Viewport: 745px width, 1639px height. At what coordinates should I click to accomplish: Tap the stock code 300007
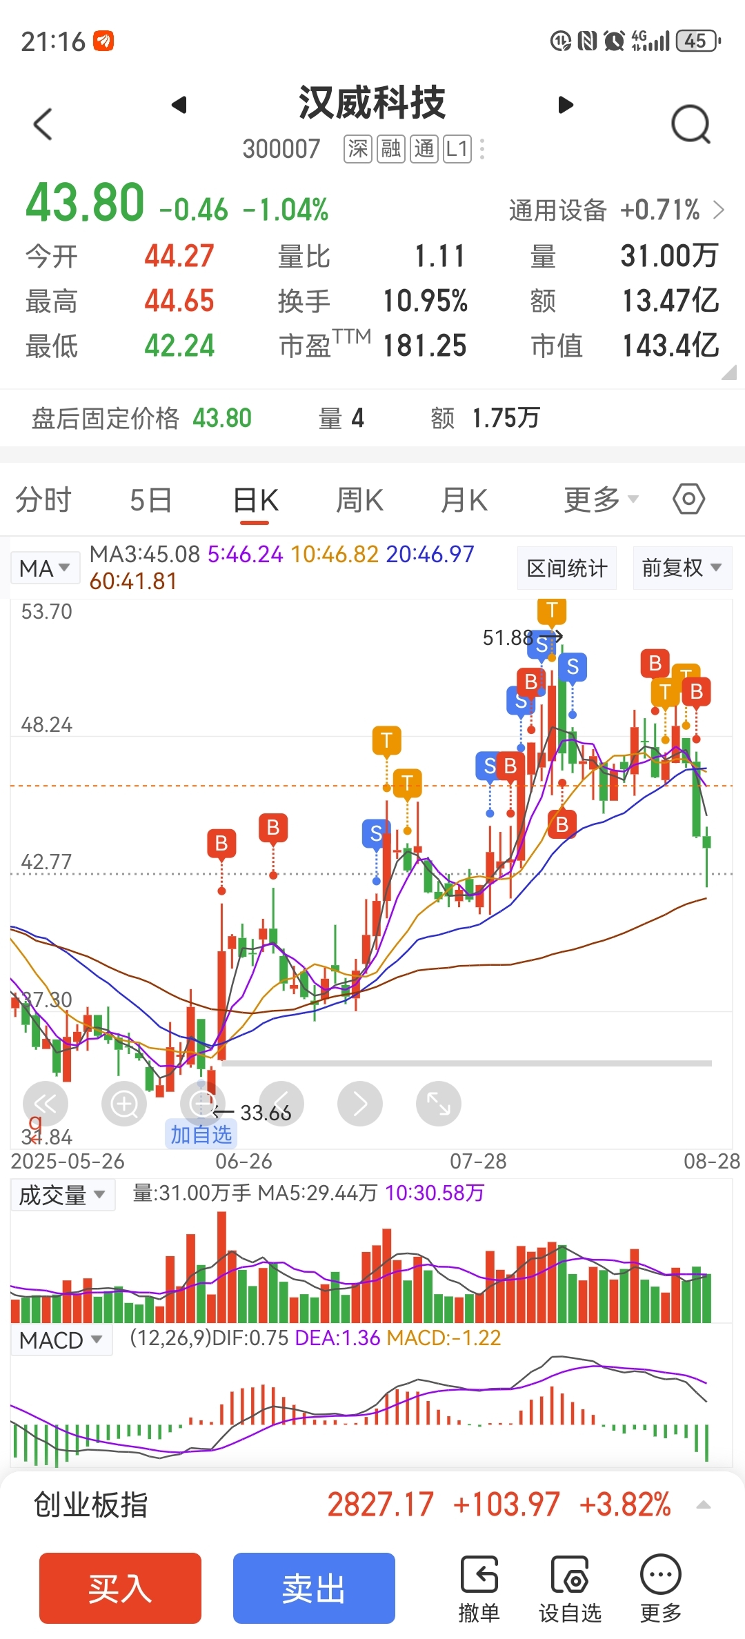tap(281, 149)
